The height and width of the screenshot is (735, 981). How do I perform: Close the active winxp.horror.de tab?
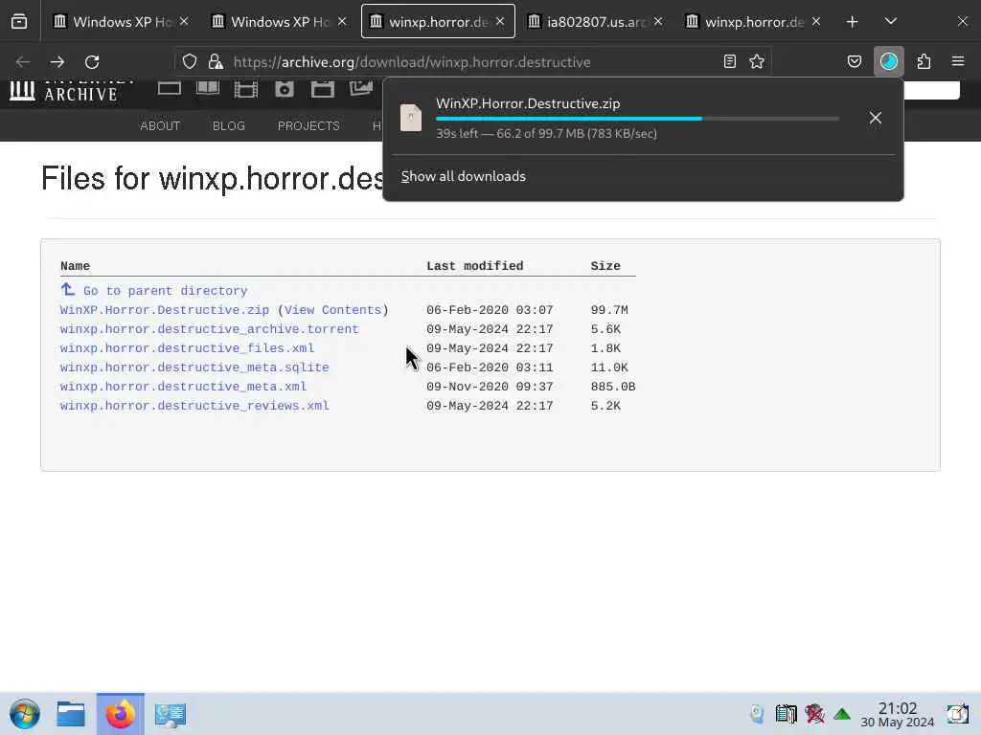(500, 22)
